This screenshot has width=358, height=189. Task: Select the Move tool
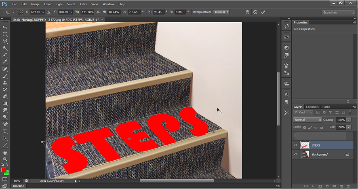click(5, 27)
